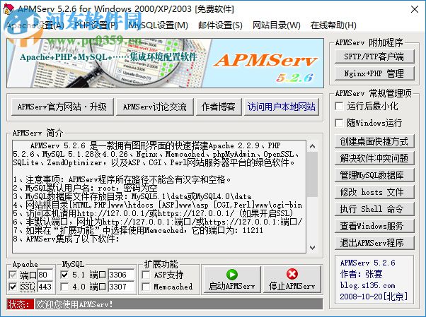Enable Memcached extension checkbox
This screenshot has height=317, width=426.
[146, 287]
